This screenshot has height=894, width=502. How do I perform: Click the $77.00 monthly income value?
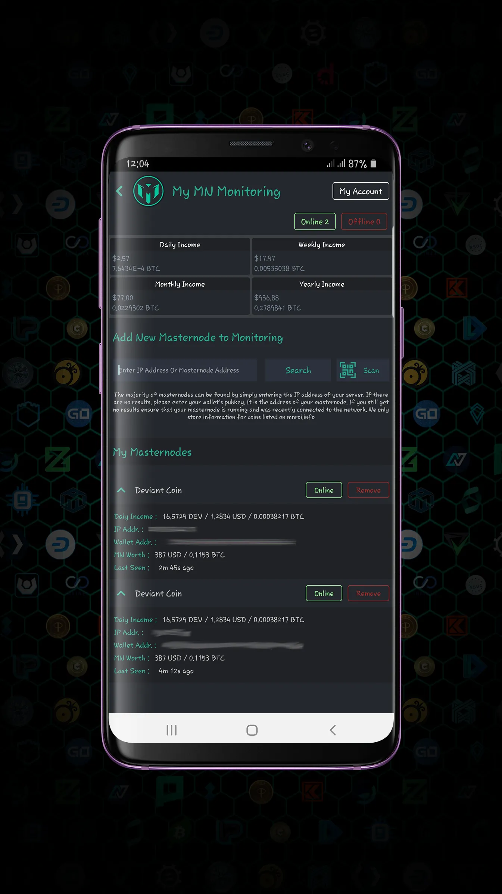click(x=122, y=298)
